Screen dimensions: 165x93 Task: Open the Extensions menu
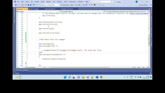[72, 2]
